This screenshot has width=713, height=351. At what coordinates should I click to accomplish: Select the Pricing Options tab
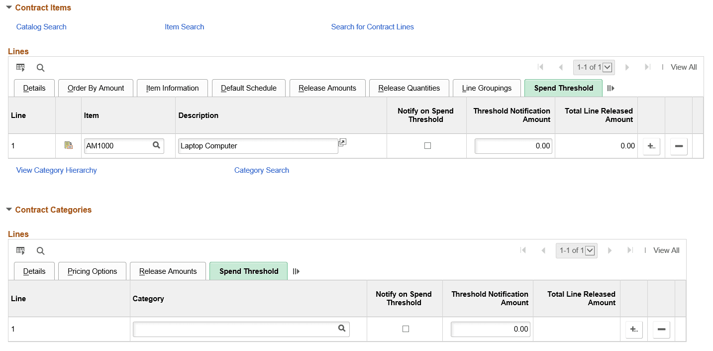(x=92, y=271)
